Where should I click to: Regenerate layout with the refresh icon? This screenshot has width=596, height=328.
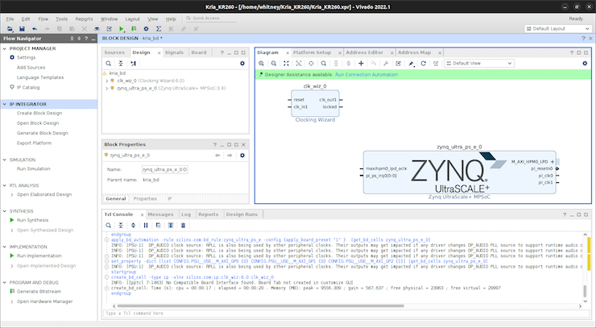[x=423, y=64]
